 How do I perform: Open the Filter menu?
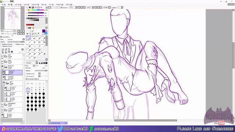[x=44, y=4]
